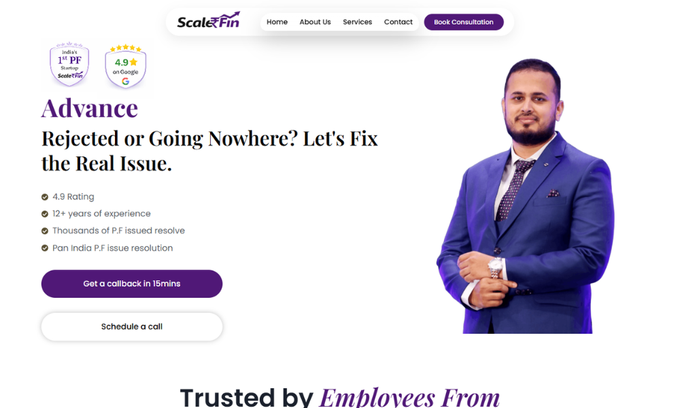Viewport: 680px width, 408px height.
Task: Click the Schedule a call button
Action: (132, 326)
